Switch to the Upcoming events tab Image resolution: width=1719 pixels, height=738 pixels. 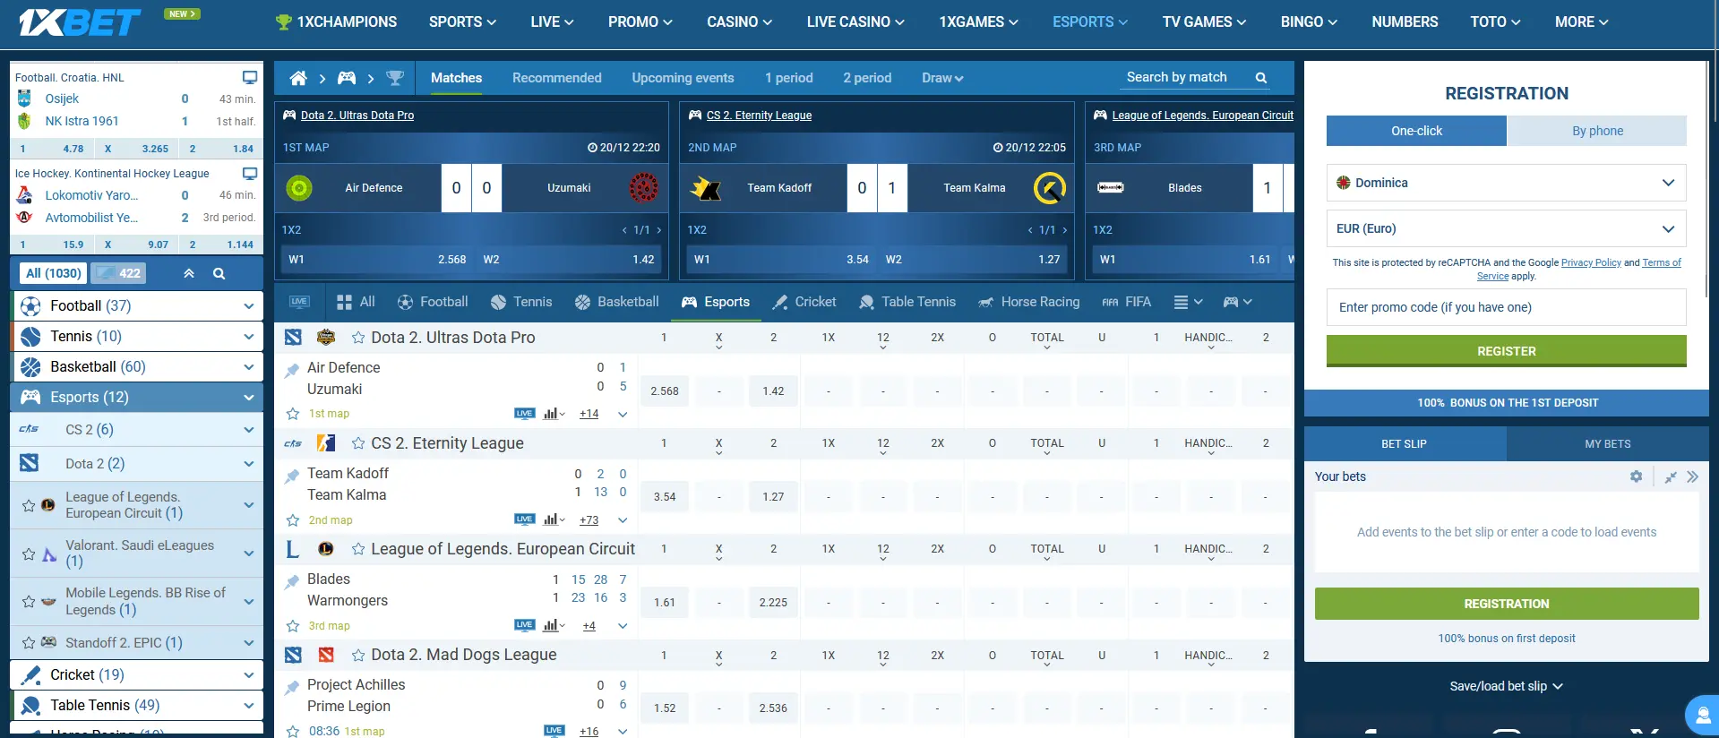point(683,78)
